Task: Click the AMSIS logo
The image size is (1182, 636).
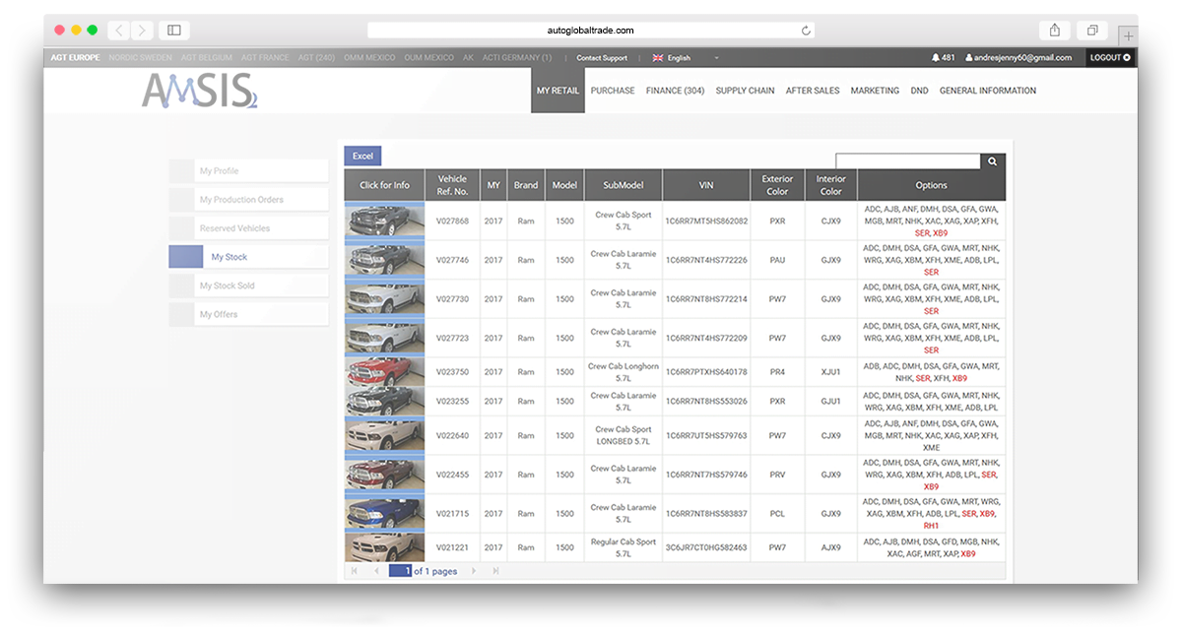Action: point(200,91)
